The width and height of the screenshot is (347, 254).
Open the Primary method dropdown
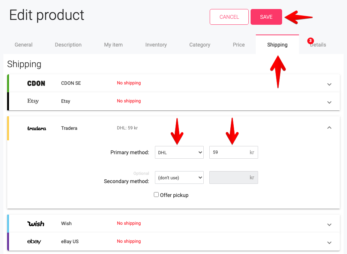click(x=179, y=152)
